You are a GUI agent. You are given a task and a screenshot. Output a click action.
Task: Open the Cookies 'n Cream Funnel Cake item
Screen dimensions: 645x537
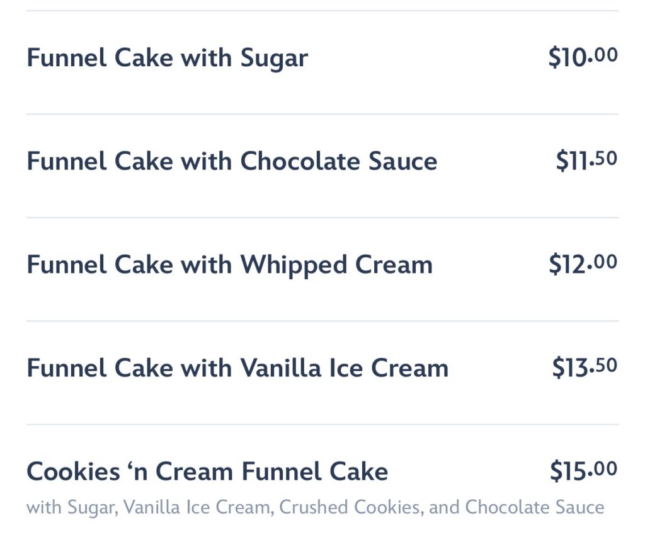click(207, 471)
